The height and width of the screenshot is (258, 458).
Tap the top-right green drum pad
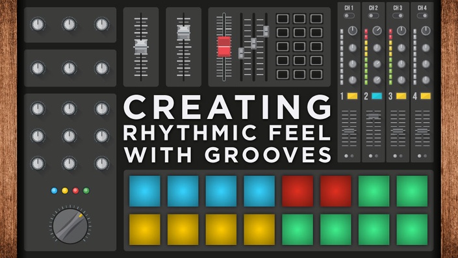point(412,191)
